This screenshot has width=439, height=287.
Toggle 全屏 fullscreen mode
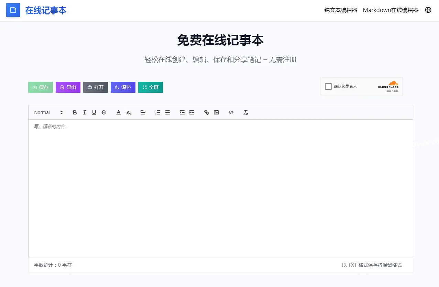click(151, 87)
